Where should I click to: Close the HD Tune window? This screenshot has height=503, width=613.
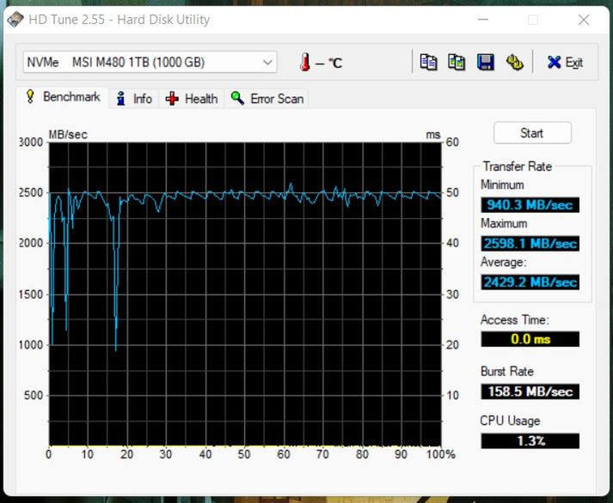pos(583,20)
